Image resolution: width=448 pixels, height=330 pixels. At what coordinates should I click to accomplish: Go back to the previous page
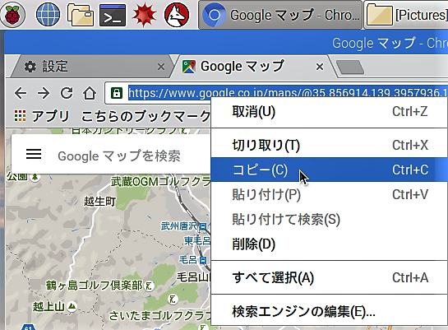[21, 93]
